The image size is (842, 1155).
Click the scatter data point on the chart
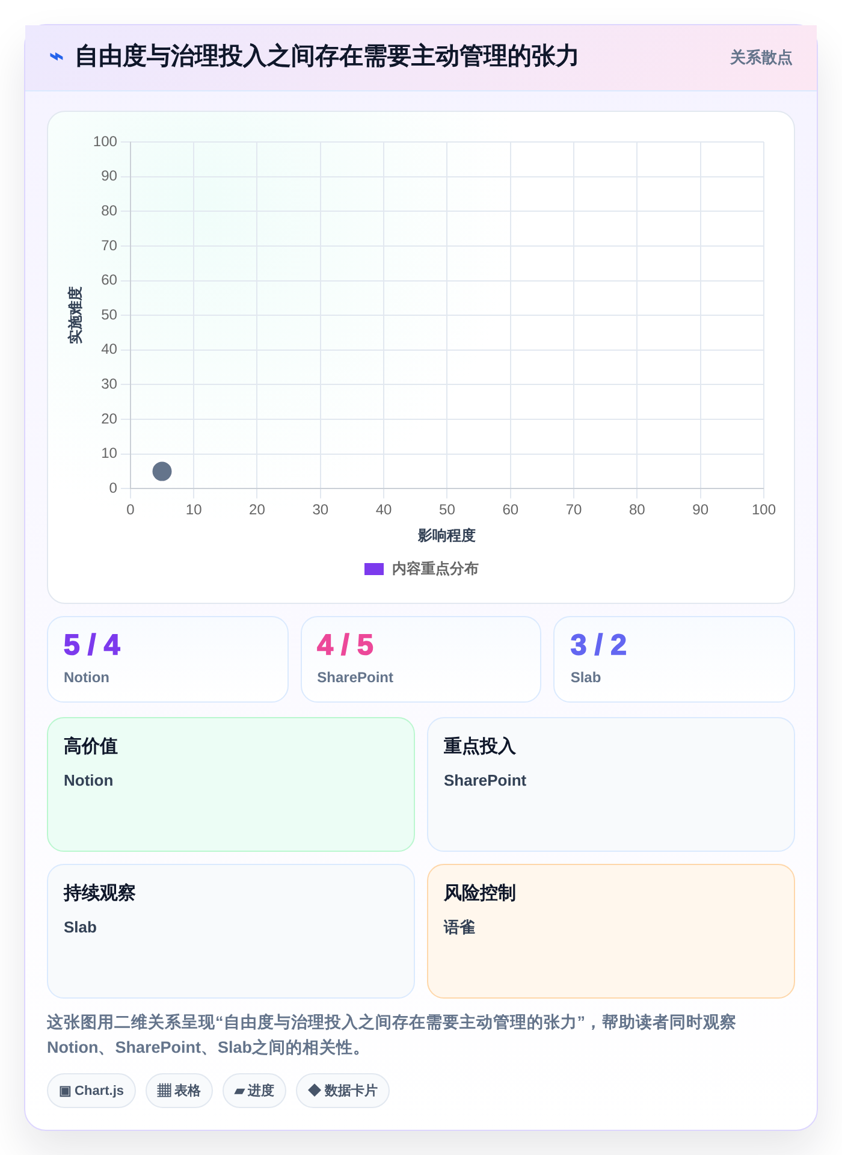(x=162, y=471)
